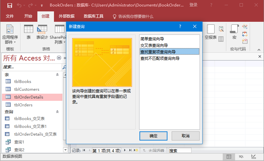Create new blank record in navigation bar

click(136, 150)
